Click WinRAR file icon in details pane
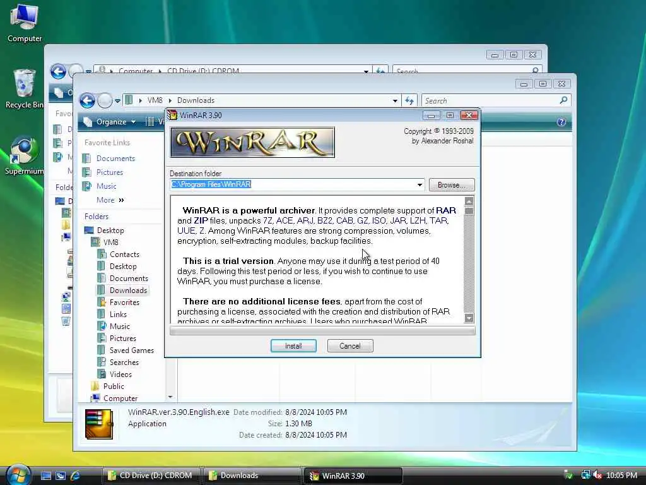 click(x=99, y=424)
